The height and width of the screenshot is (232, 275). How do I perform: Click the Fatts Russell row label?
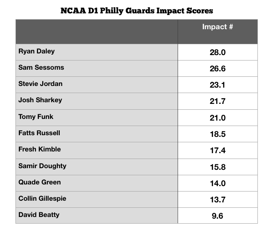coord(39,133)
